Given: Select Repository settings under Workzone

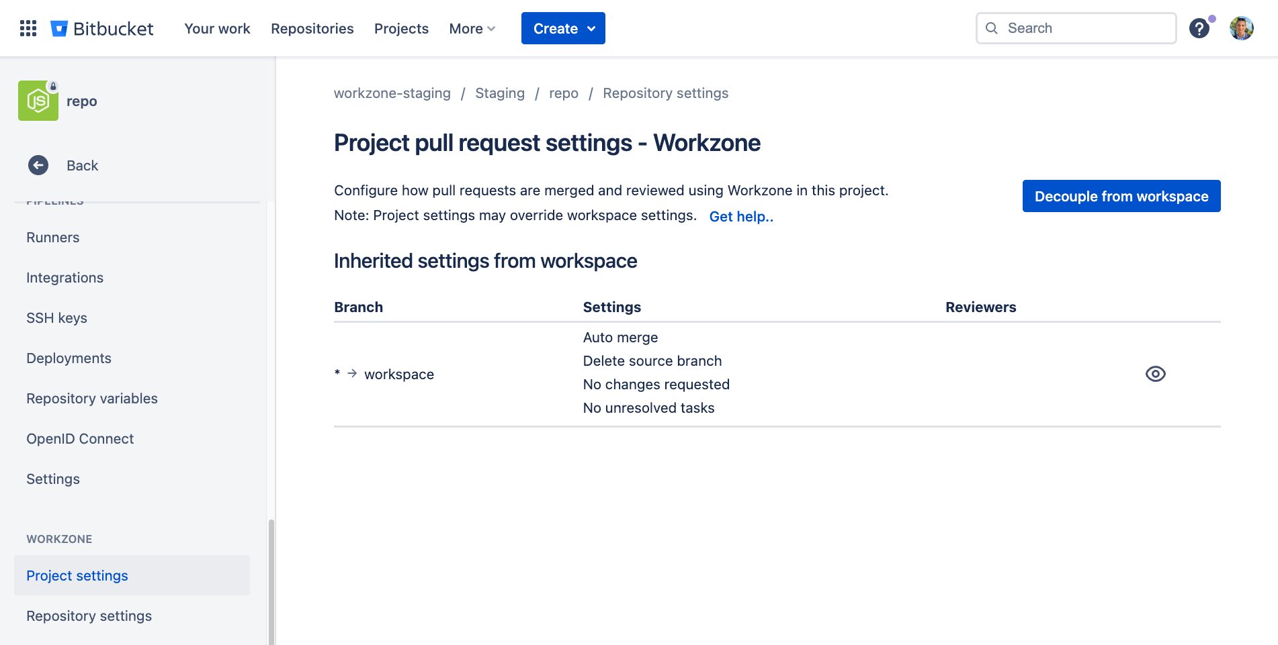Looking at the screenshot, I should coord(89,615).
